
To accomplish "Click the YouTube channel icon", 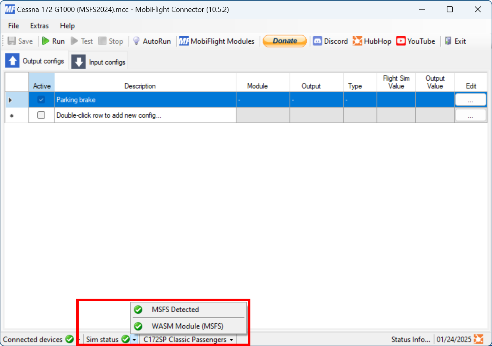I will point(401,41).
